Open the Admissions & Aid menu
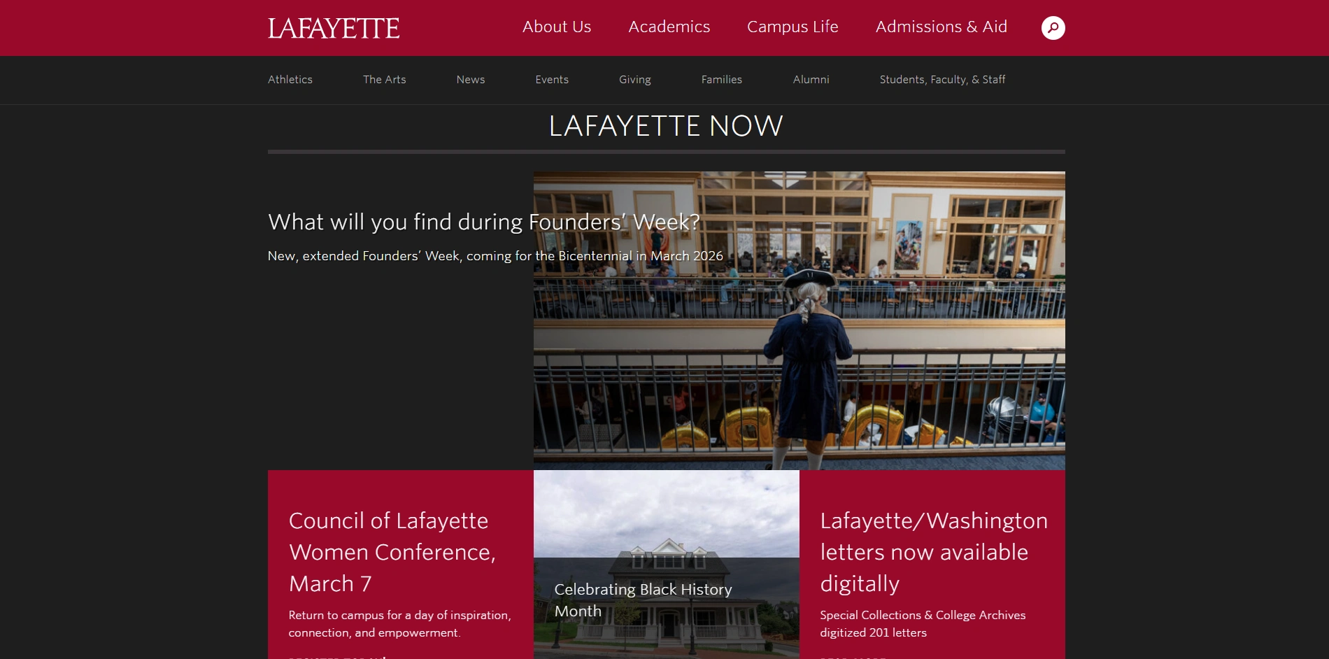 point(941,27)
